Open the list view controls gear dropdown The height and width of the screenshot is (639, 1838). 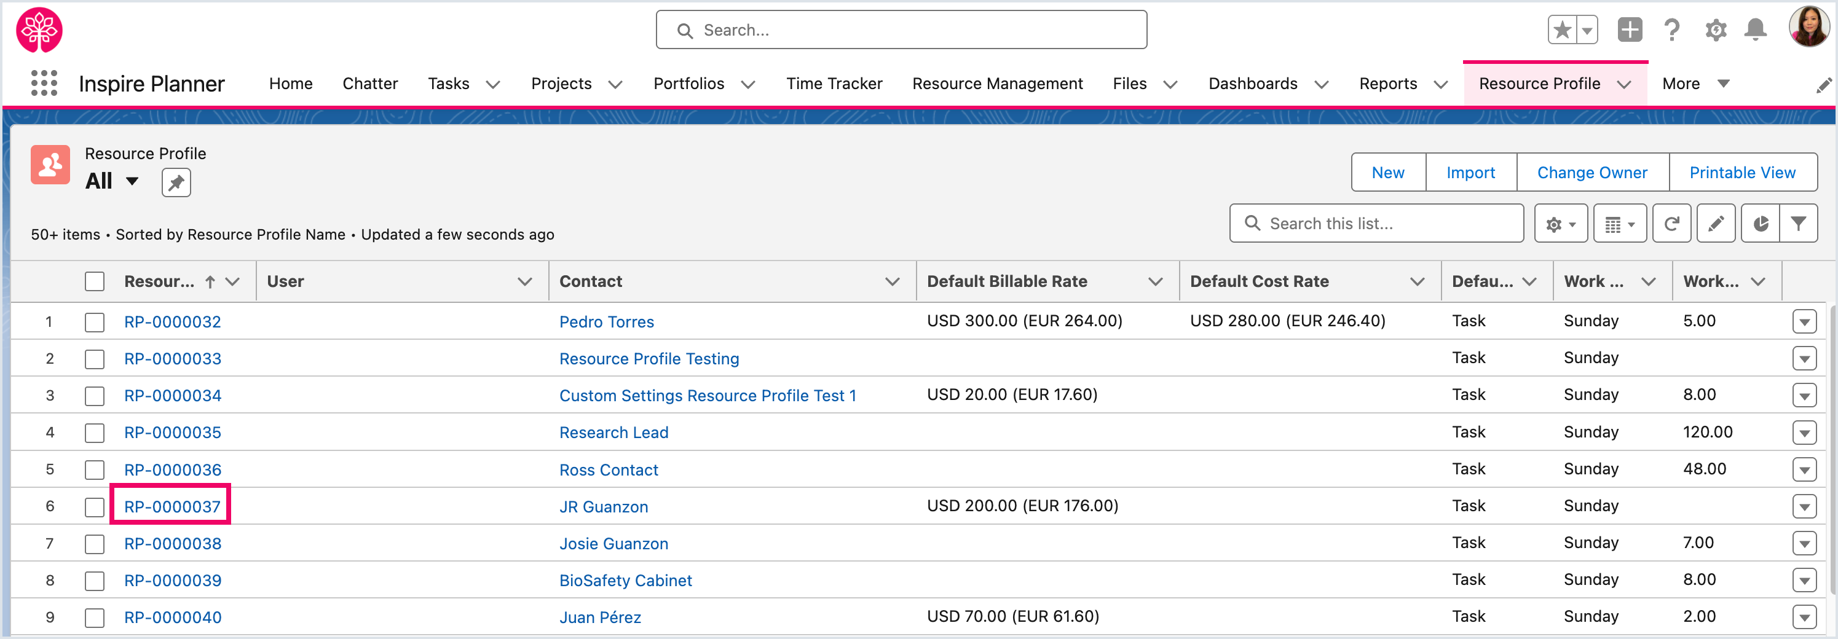coord(1560,224)
